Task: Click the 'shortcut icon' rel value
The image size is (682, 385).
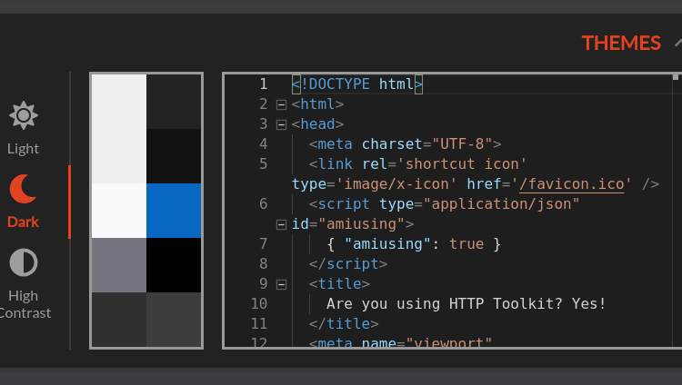Action: tap(462, 163)
